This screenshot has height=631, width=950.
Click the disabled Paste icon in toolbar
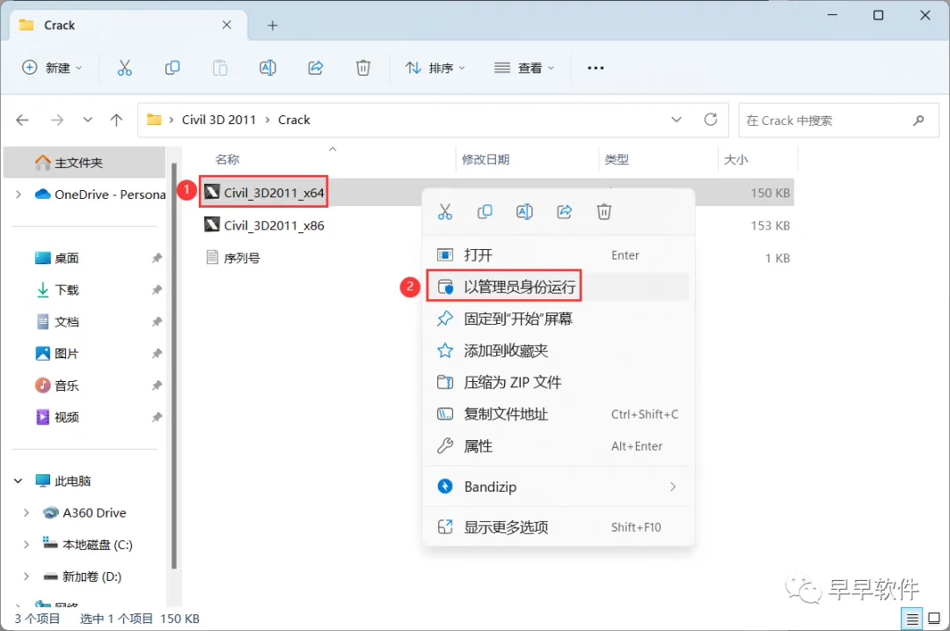[x=220, y=68]
